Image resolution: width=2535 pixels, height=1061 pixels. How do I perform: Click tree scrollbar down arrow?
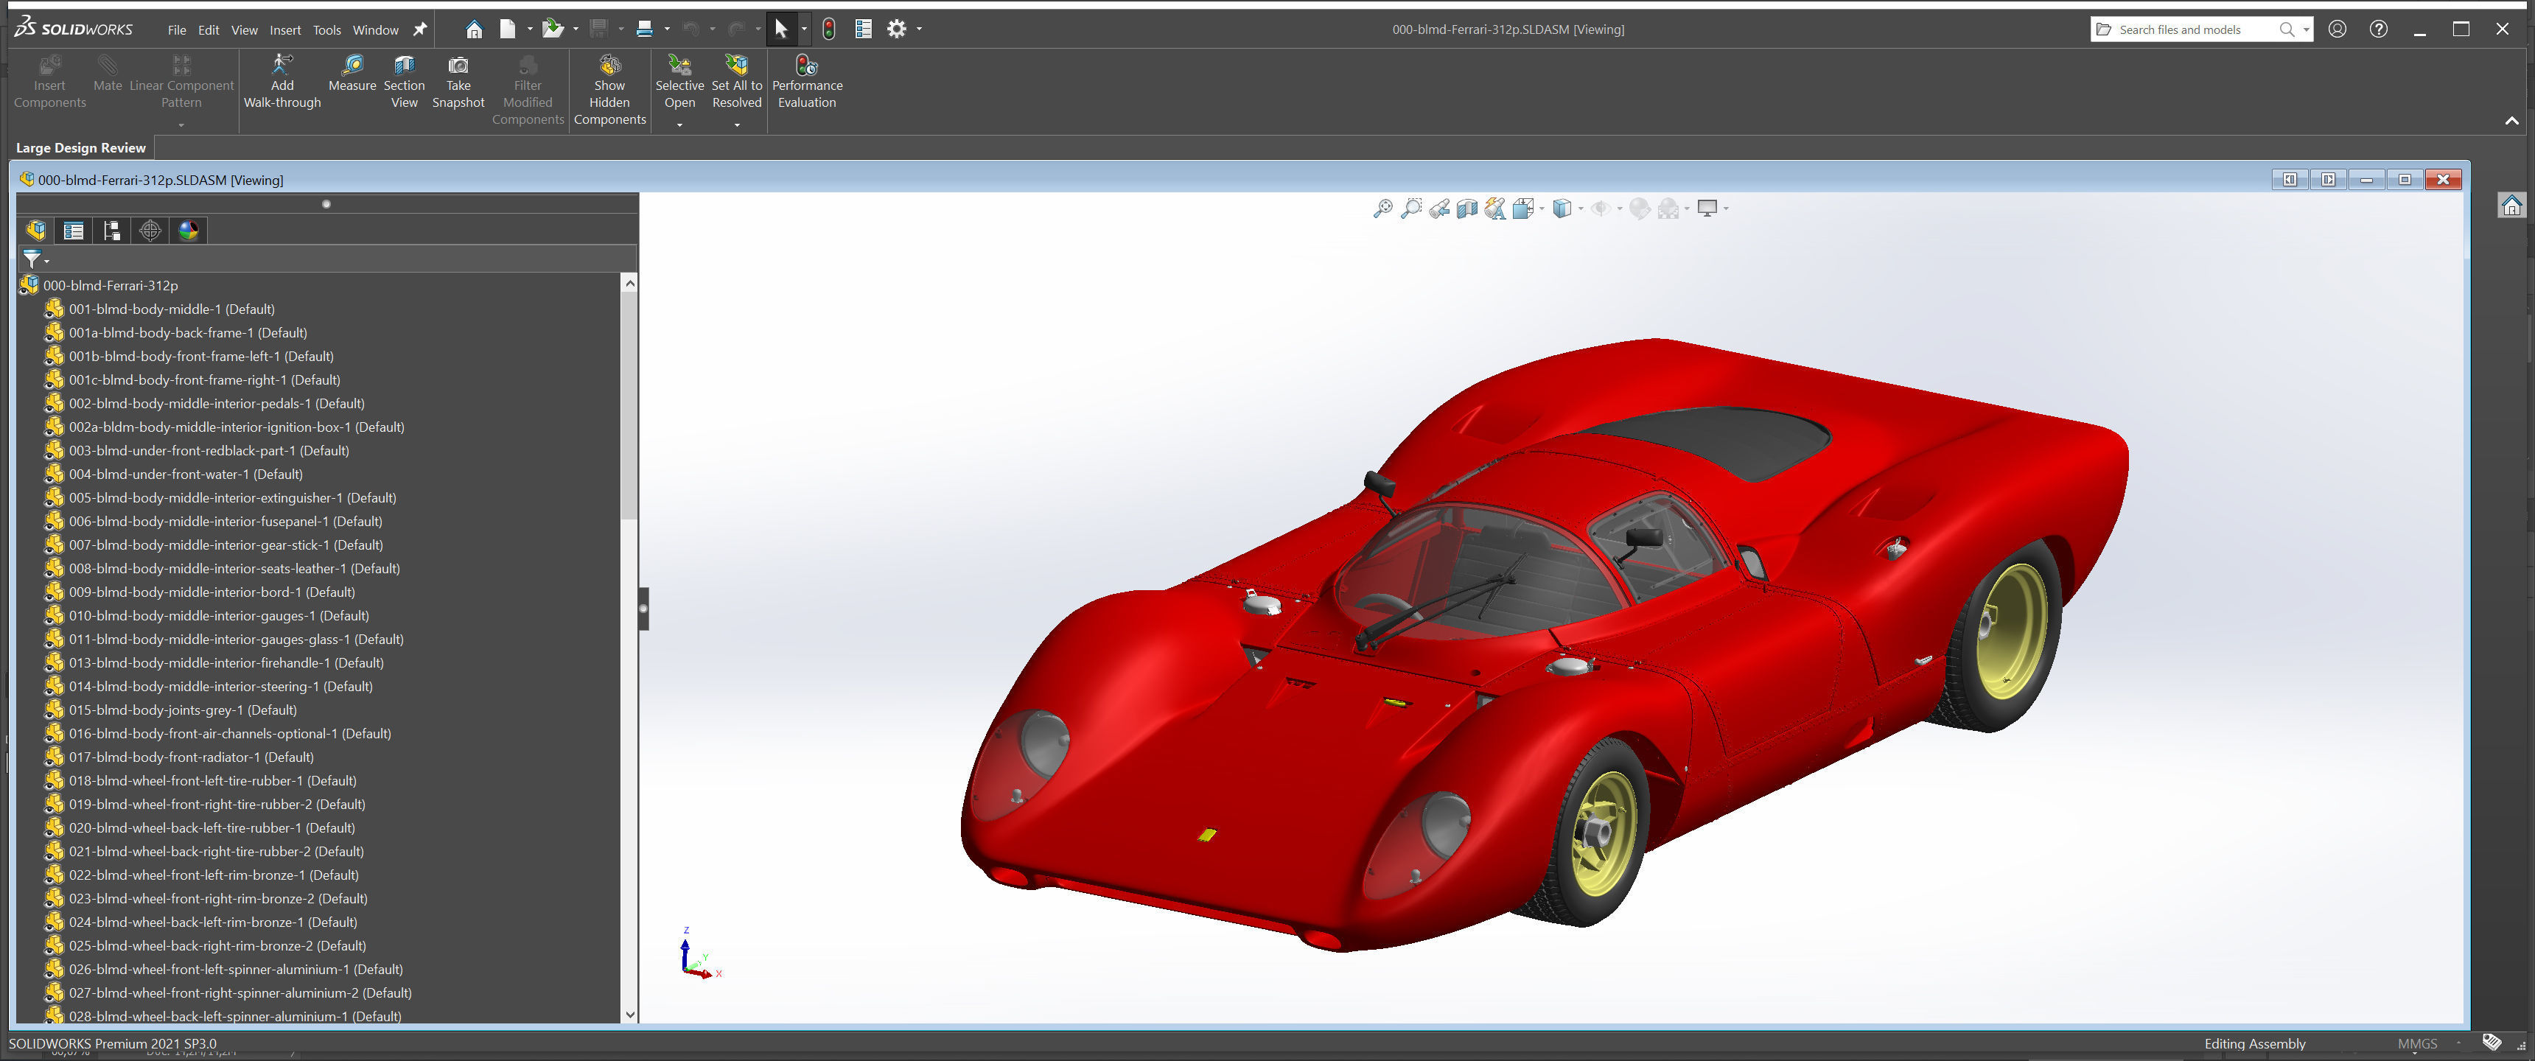(630, 1015)
